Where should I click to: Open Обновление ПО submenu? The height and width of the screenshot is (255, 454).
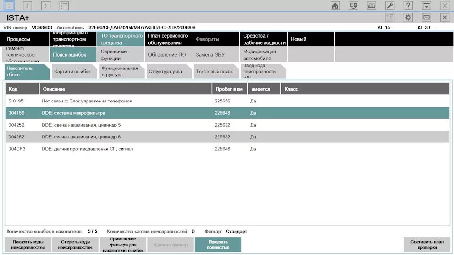pos(168,55)
